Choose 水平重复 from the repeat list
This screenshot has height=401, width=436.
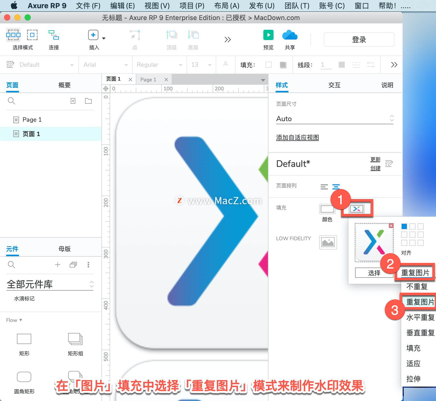420,317
